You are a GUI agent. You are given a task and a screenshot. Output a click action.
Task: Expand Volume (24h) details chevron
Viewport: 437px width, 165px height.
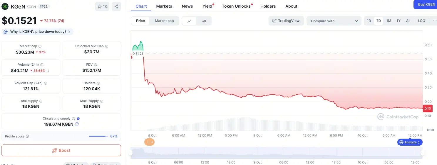(48, 71)
